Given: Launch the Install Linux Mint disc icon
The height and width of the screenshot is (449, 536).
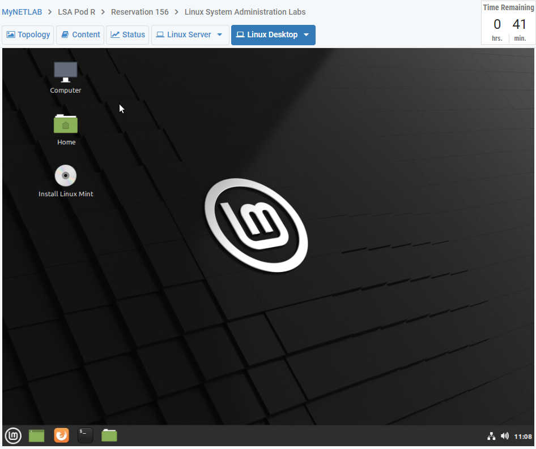Looking at the screenshot, I should pyautogui.click(x=66, y=181).
